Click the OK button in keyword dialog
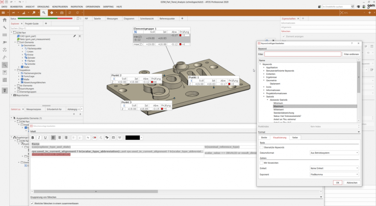The height and width of the screenshot is (206, 376). click(337, 182)
